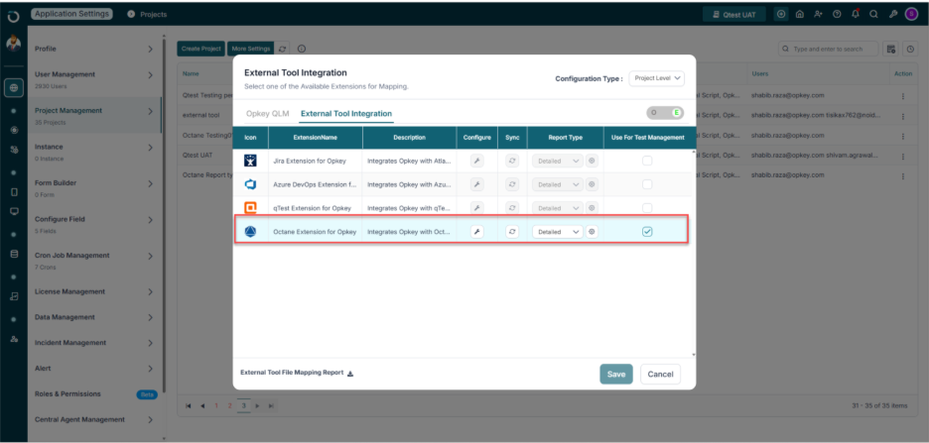Open notifications bell icon
Viewport: 929px width, 443px height.
[x=855, y=14]
